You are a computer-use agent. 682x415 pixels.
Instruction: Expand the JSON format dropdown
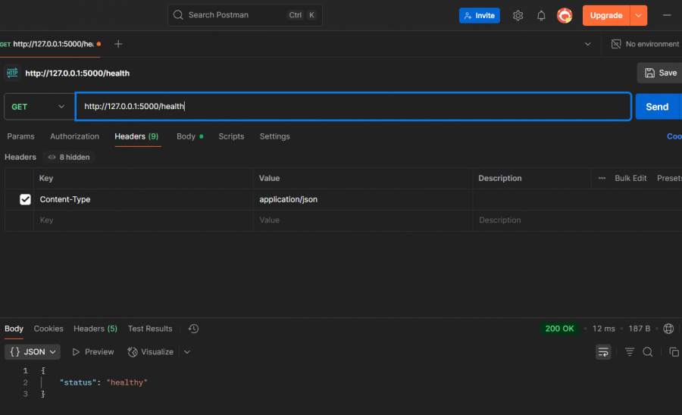(33, 352)
